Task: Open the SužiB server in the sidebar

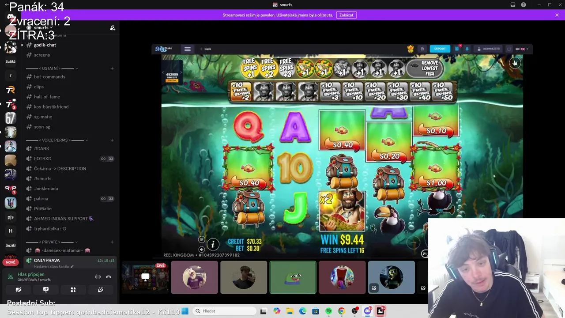Action: [11, 245]
